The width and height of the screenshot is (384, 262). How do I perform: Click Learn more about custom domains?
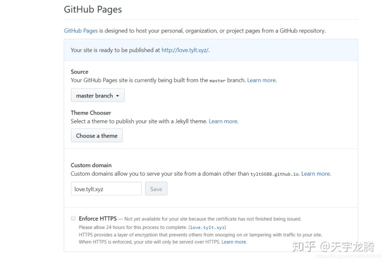pyautogui.click(x=315, y=174)
